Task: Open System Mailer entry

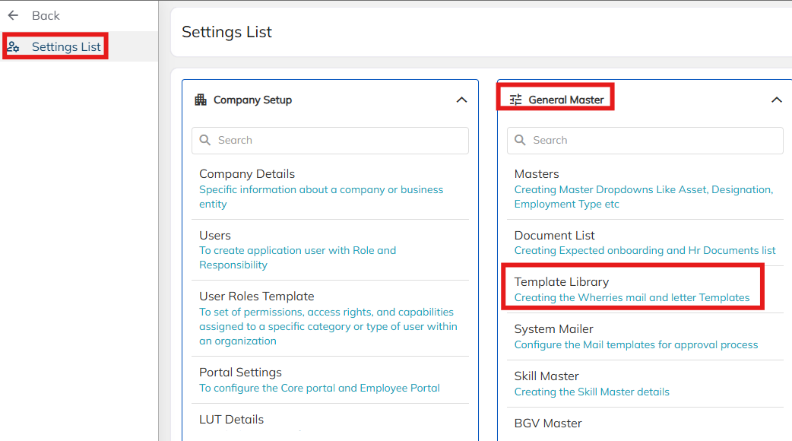Action: [x=553, y=329]
